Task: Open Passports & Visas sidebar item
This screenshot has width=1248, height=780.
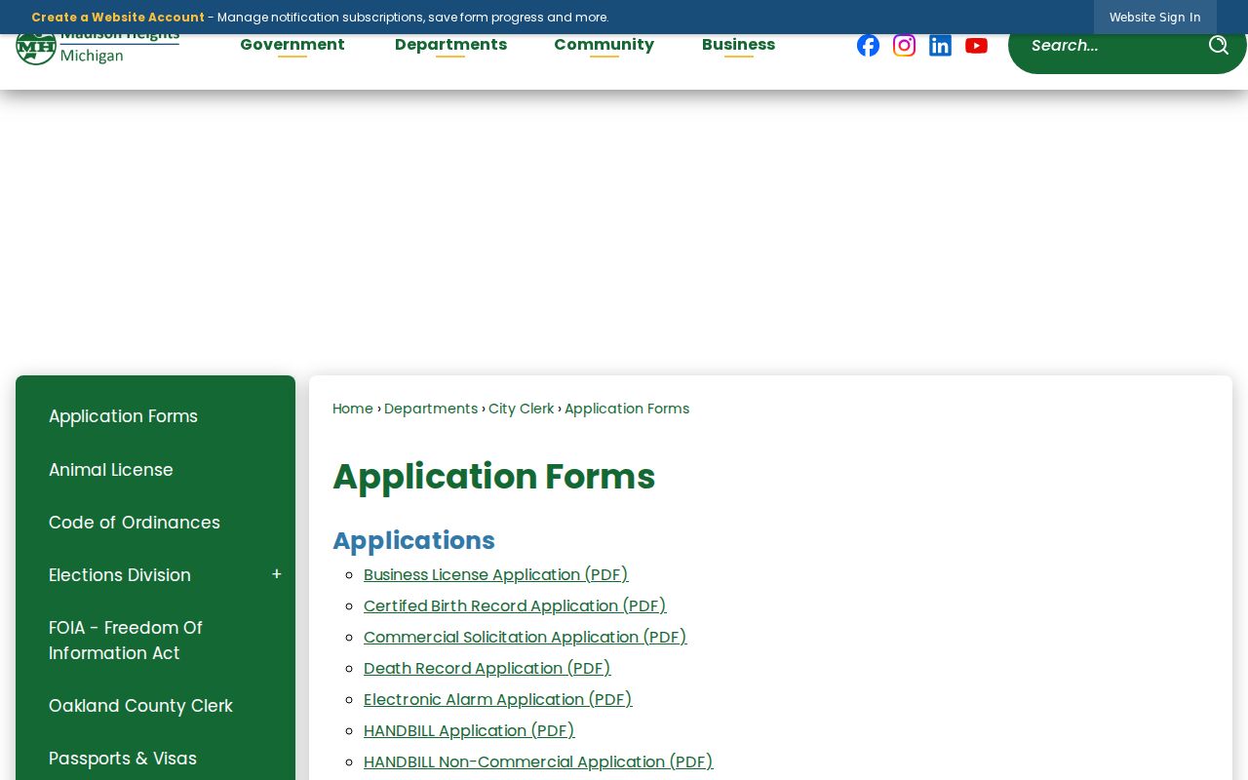Action: click(x=123, y=759)
